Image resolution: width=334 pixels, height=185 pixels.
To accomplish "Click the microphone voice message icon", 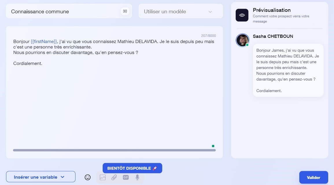I will (x=137, y=177).
